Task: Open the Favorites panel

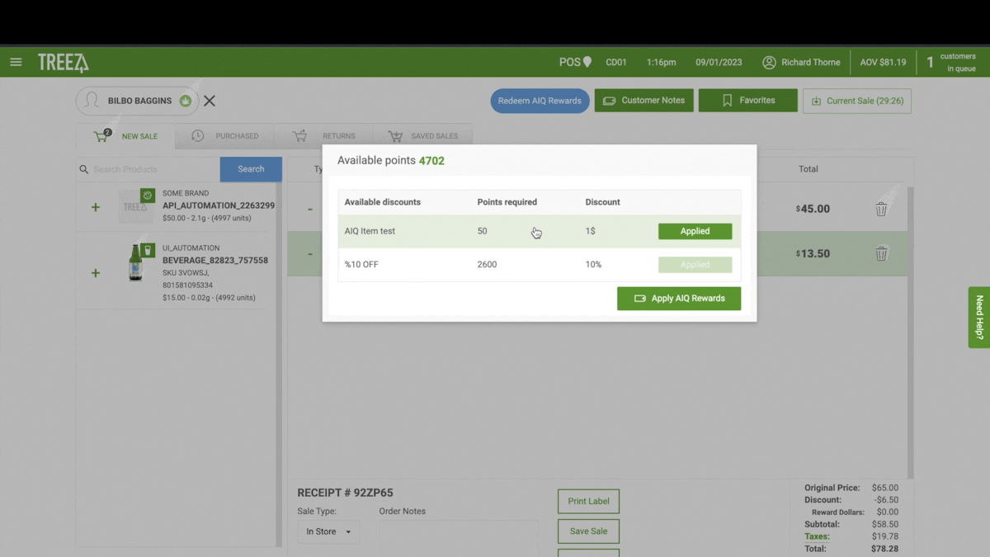Action: [x=747, y=100]
